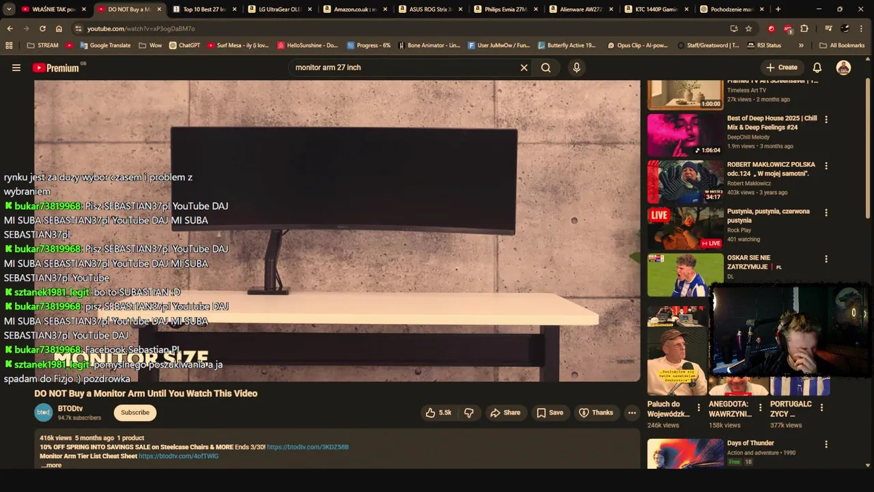The width and height of the screenshot is (874, 492).
Task: Open the STREAM bookmarks folder
Action: (42, 45)
